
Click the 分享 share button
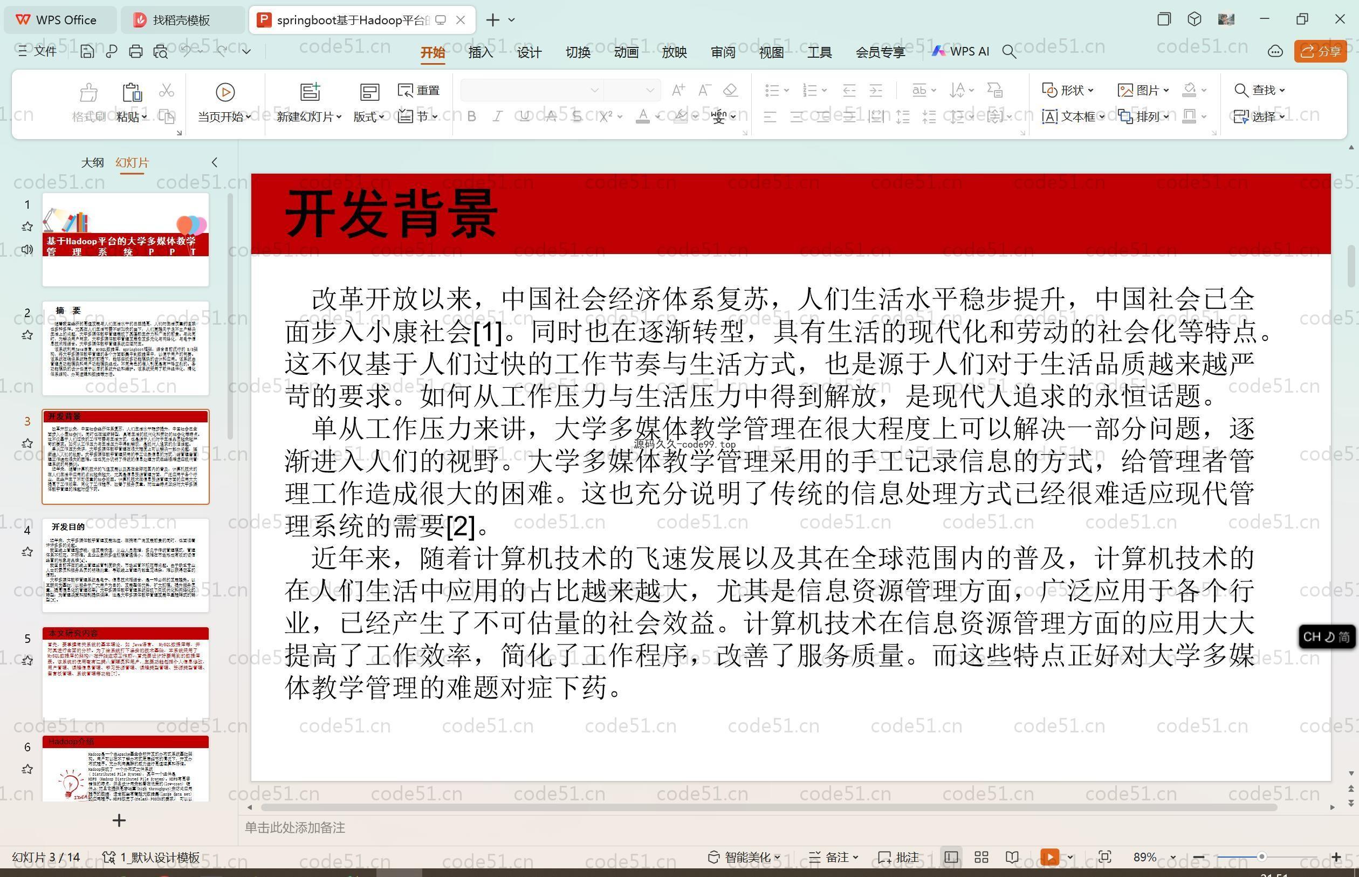[x=1320, y=51]
